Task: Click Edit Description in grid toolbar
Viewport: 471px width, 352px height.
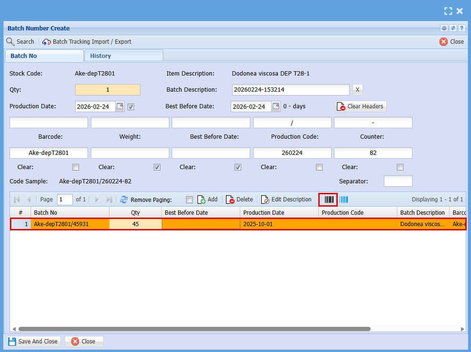Action: [286, 200]
